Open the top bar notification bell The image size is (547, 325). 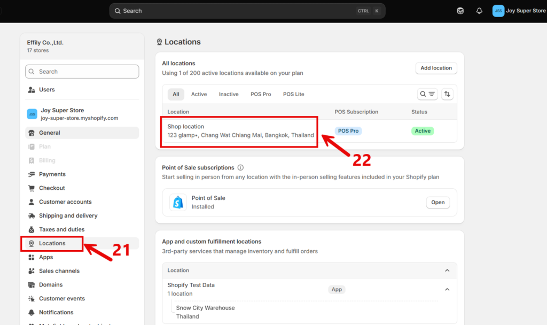tap(479, 11)
